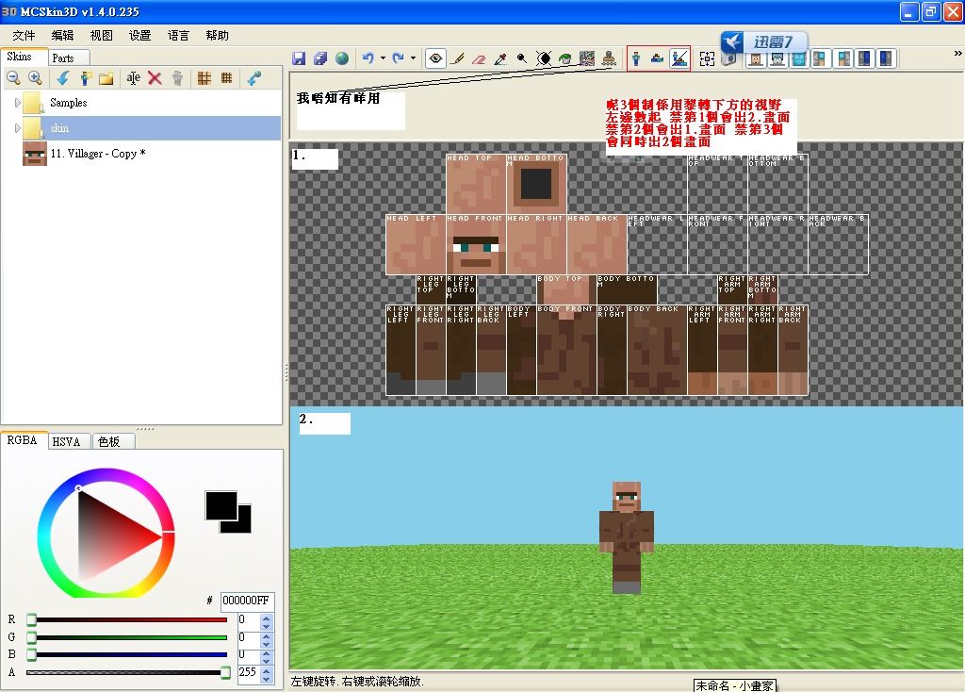Image resolution: width=965 pixels, height=692 pixels.
Task: Select the Eraser tool
Action: pyautogui.click(x=479, y=58)
